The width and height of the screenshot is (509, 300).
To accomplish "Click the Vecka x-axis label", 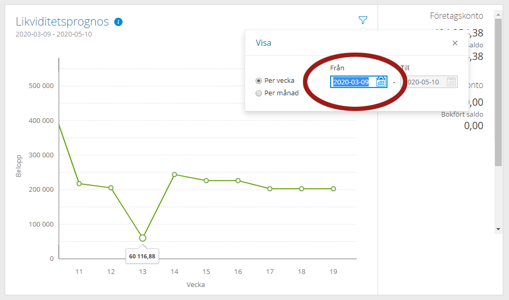I will [x=196, y=285].
